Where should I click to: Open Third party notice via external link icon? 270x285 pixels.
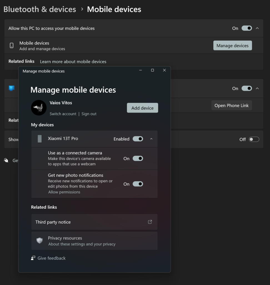coord(150,222)
